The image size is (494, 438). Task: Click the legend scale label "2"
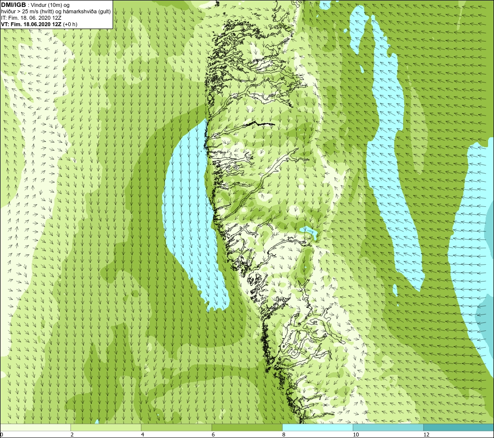coord(72,435)
